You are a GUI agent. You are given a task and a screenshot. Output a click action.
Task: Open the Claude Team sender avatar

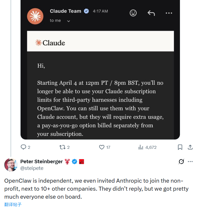tap(35, 16)
